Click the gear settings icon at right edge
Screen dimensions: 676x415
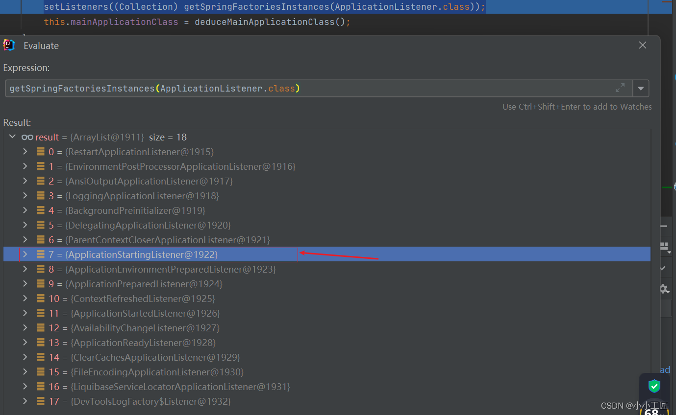tap(664, 289)
